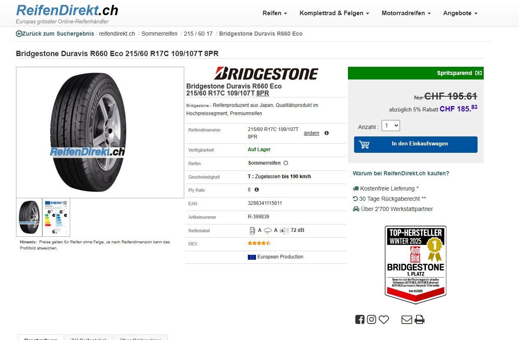Image resolution: width=519 pixels, height=340 pixels.
Task: Open the Angebote menu
Action: 460,13
